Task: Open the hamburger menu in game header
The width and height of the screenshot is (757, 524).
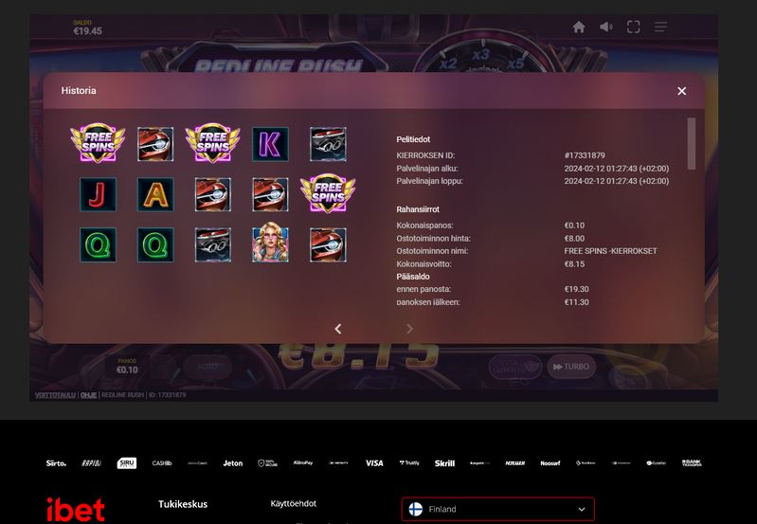Action: pyautogui.click(x=660, y=27)
